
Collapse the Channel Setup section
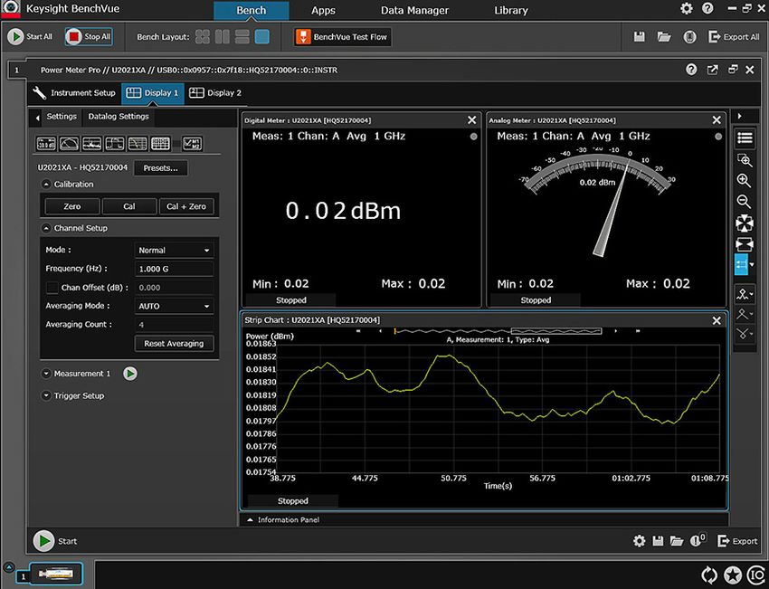[x=46, y=228]
